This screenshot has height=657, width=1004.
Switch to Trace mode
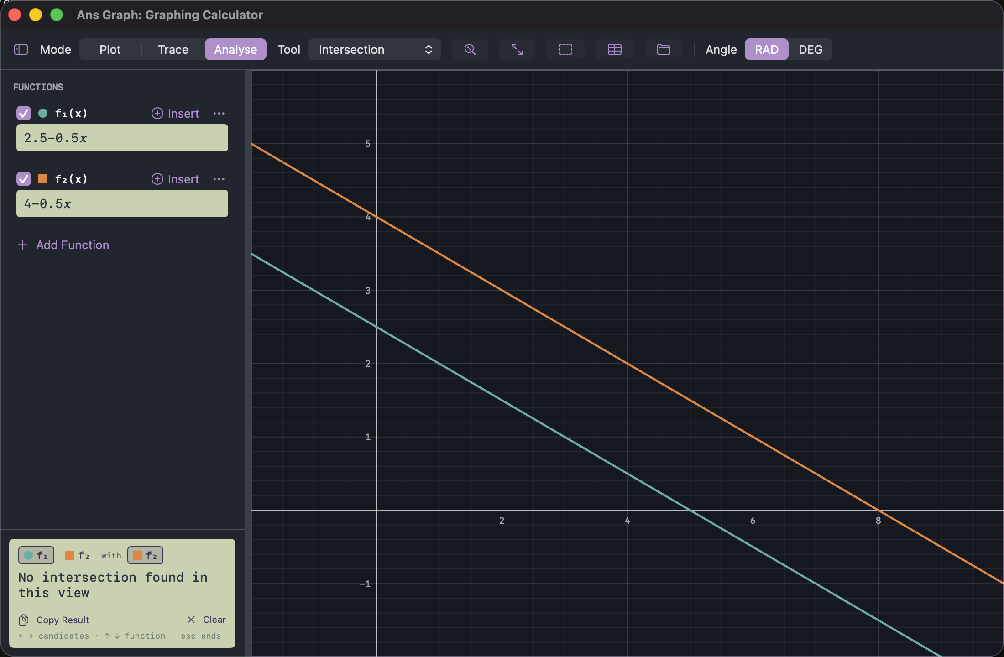pos(173,49)
